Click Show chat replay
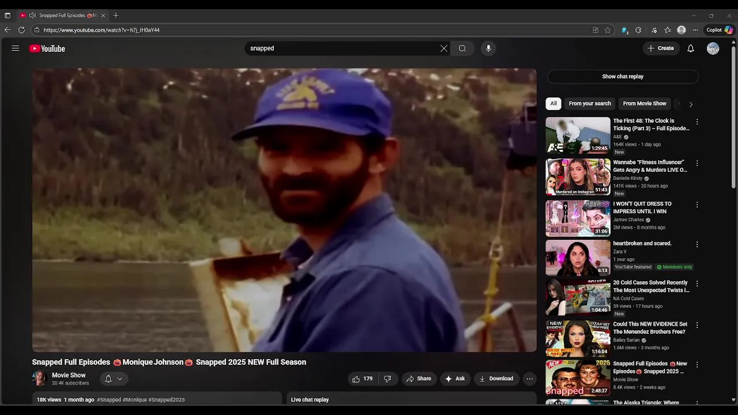Screen dimensions: 738x415 tap(623, 77)
